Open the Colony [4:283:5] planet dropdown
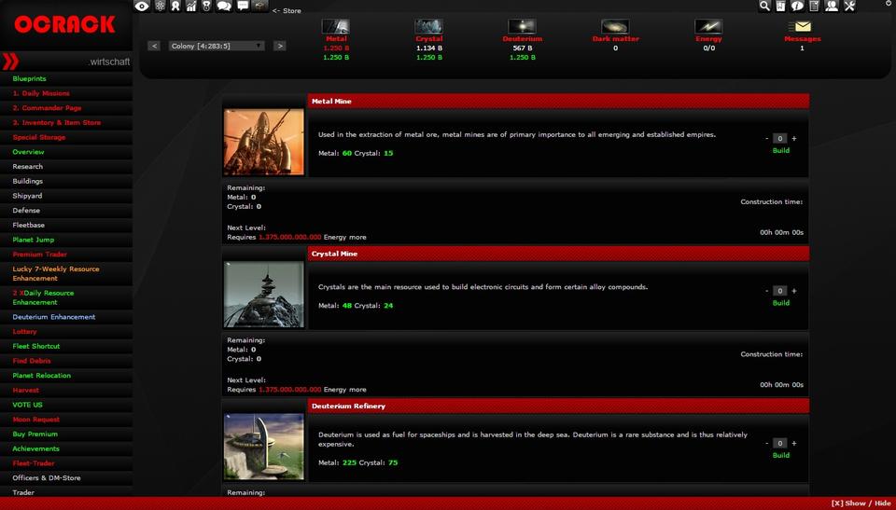 [x=217, y=46]
